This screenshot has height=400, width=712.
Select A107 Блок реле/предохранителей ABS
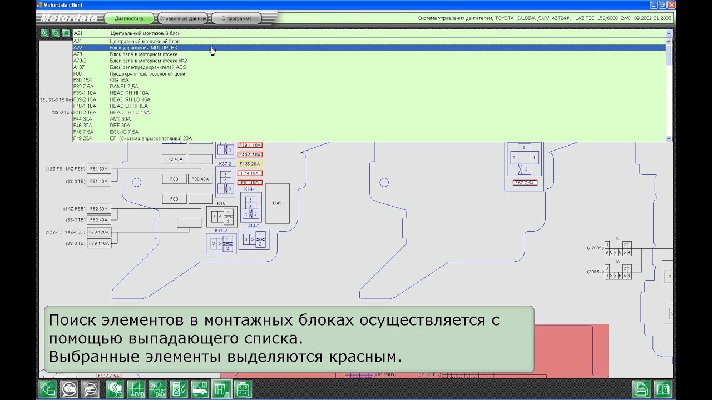(369, 67)
